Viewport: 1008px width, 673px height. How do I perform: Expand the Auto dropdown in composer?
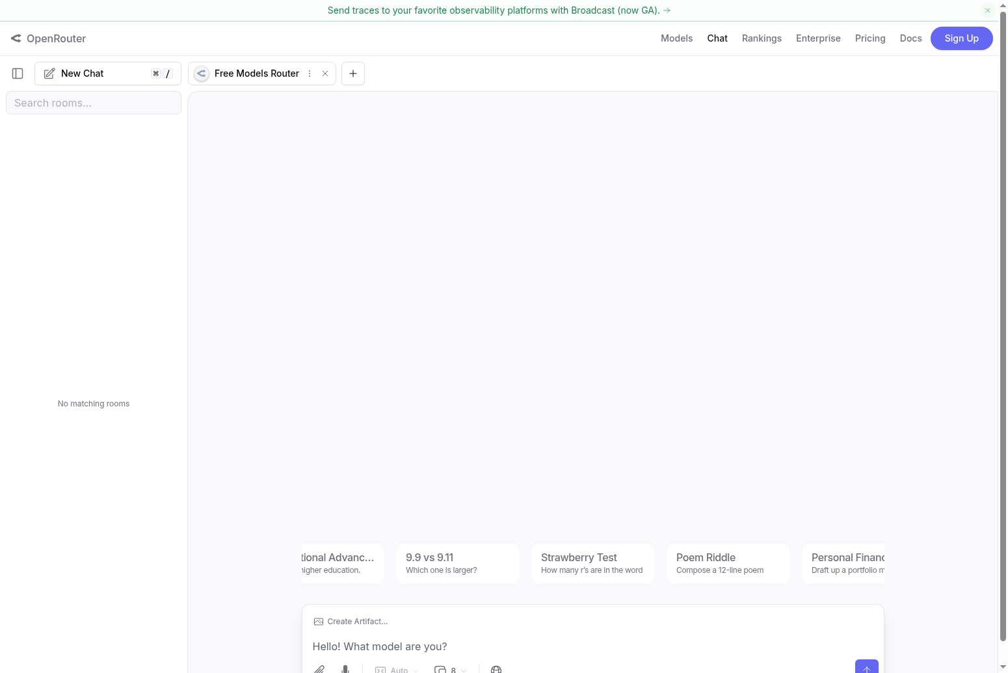pos(397,669)
